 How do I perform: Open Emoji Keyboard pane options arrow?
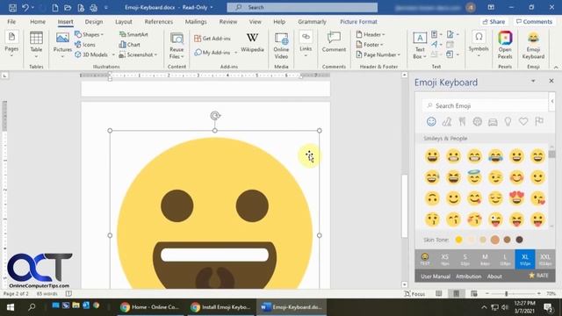click(533, 82)
